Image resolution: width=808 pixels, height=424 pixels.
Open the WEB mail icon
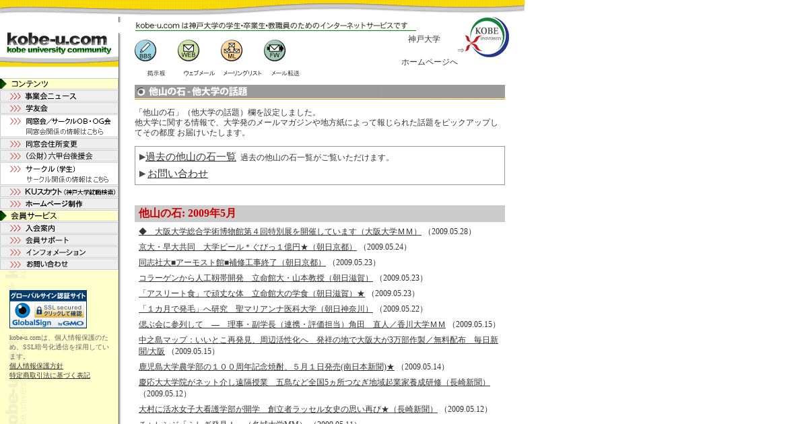(x=189, y=50)
